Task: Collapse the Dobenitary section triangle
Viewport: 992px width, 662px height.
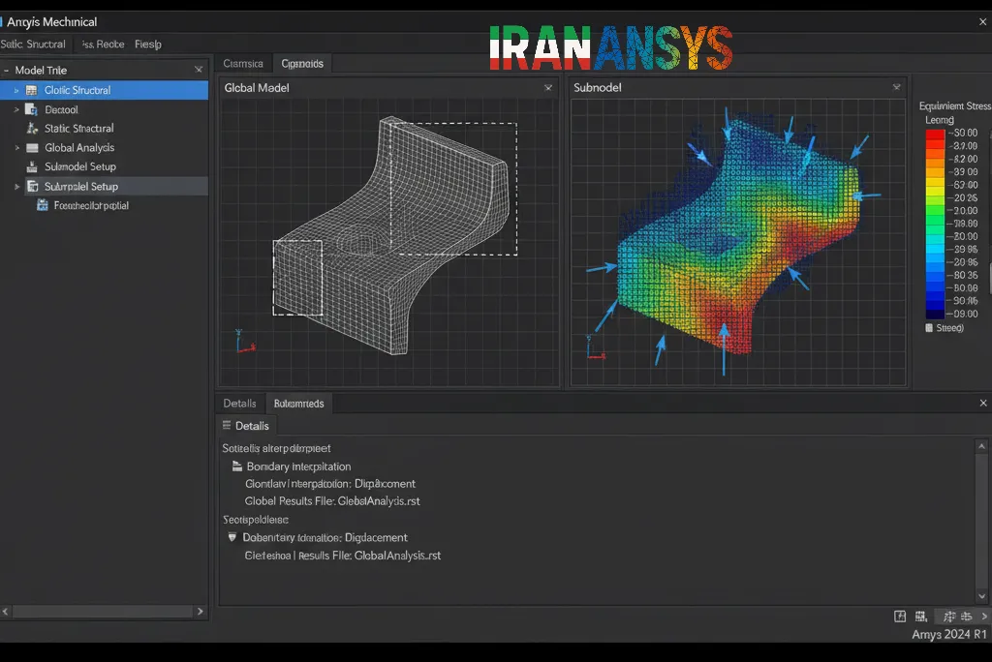Action: 232,537
